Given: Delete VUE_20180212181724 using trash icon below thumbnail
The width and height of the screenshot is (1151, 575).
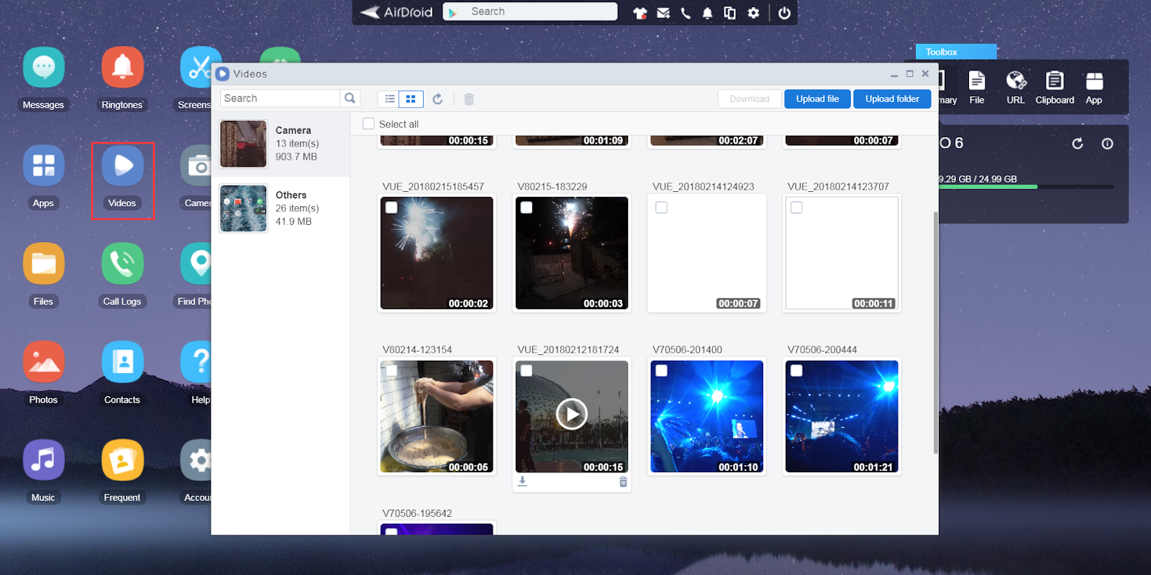Looking at the screenshot, I should [x=623, y=482].
